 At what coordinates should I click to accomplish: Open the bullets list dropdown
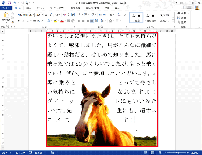(x=82, y=15)
